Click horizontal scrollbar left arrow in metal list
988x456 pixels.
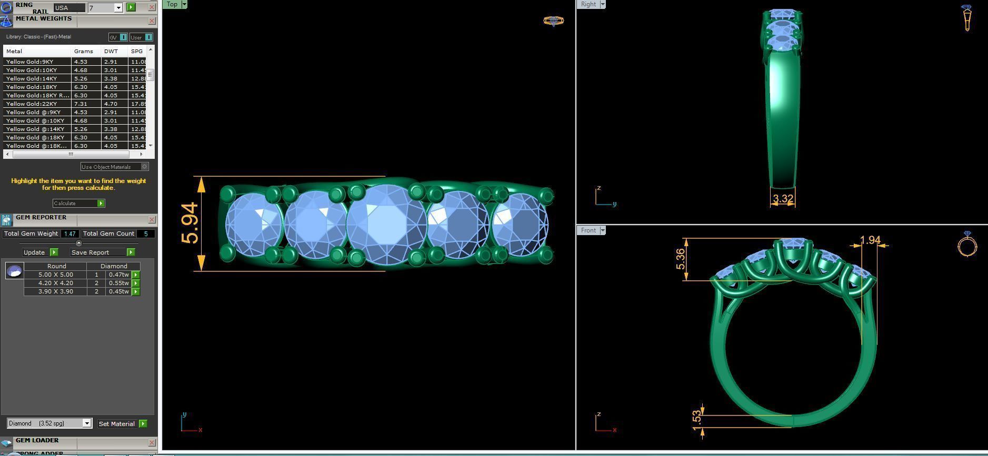[7, 154]
